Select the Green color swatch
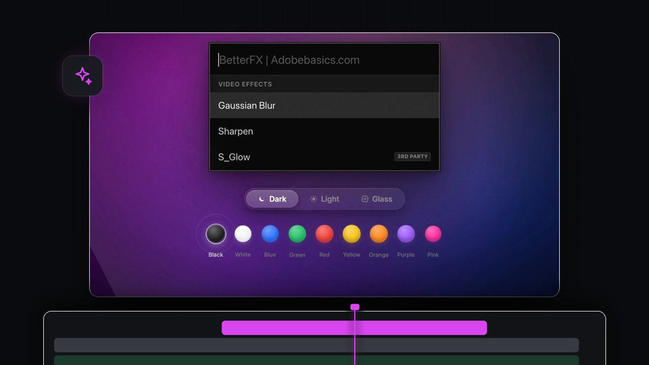This screenshot has width=649, height=365. click(x=297, y=234)
